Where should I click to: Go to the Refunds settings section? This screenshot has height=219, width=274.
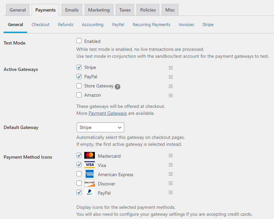click(x=65, y=24)
